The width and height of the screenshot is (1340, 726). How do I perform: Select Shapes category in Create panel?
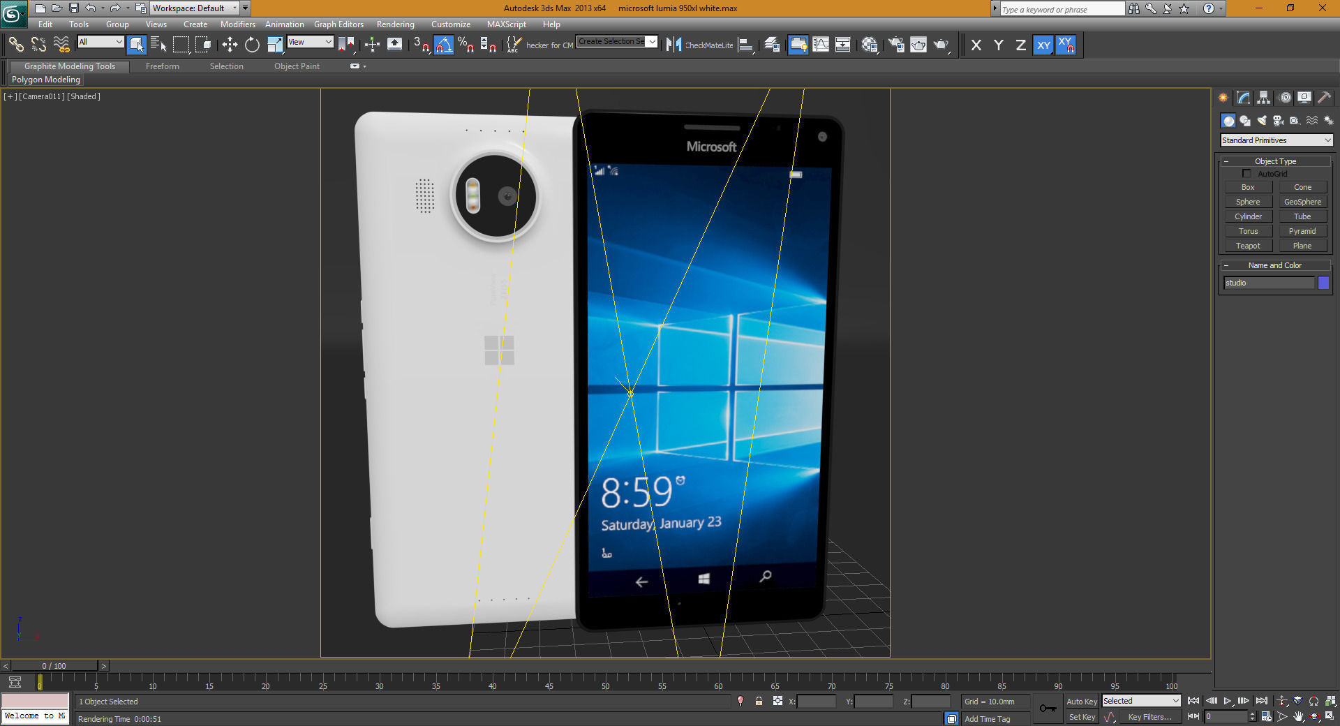click(x=1245, y=121)
